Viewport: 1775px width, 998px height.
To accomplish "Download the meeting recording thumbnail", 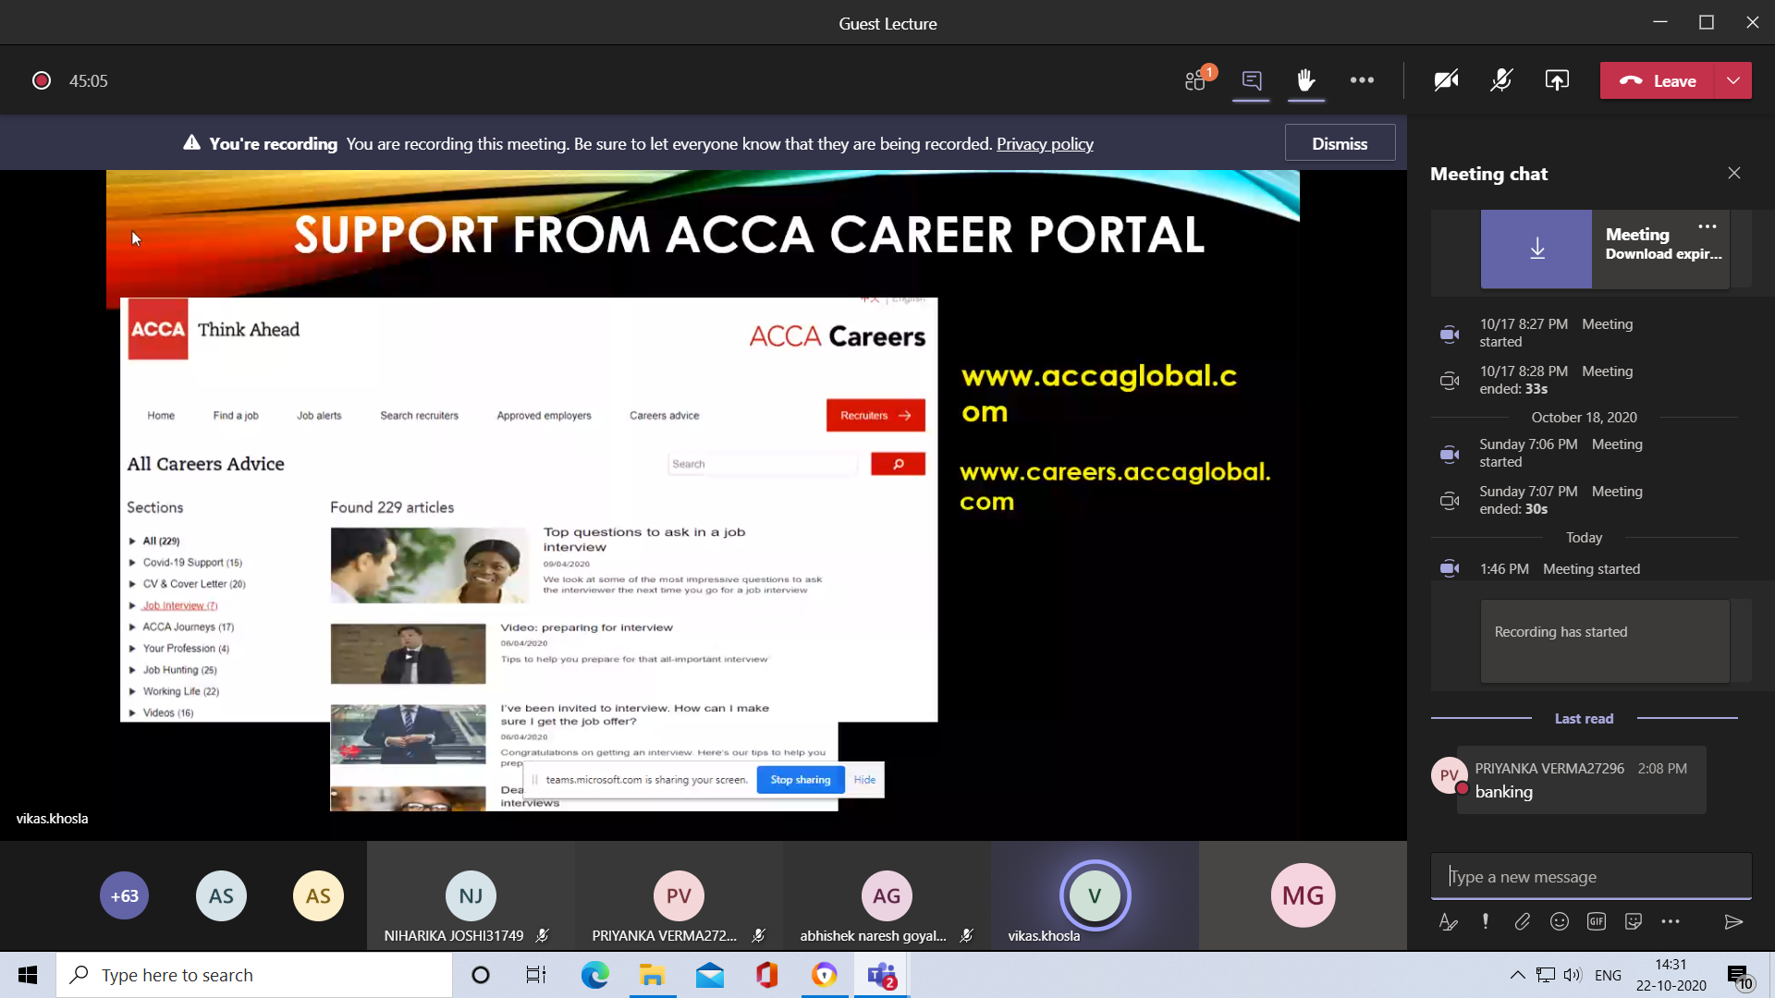I will click(x=1536, y=249).
